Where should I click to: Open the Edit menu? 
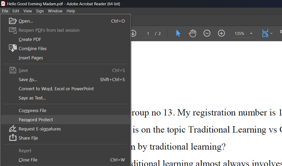click(16, 11)
